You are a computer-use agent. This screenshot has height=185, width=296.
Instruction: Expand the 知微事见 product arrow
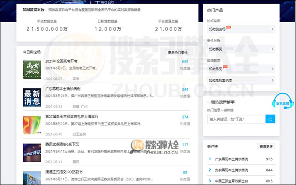272,49
